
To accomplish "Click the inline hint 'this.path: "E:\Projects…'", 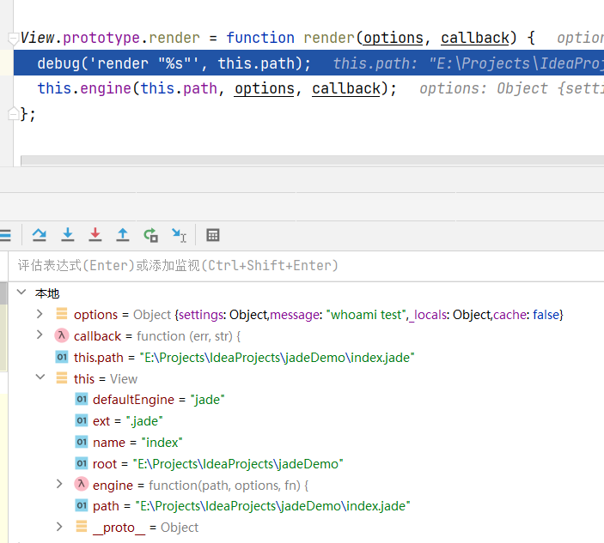I will (x=468, y=63).
